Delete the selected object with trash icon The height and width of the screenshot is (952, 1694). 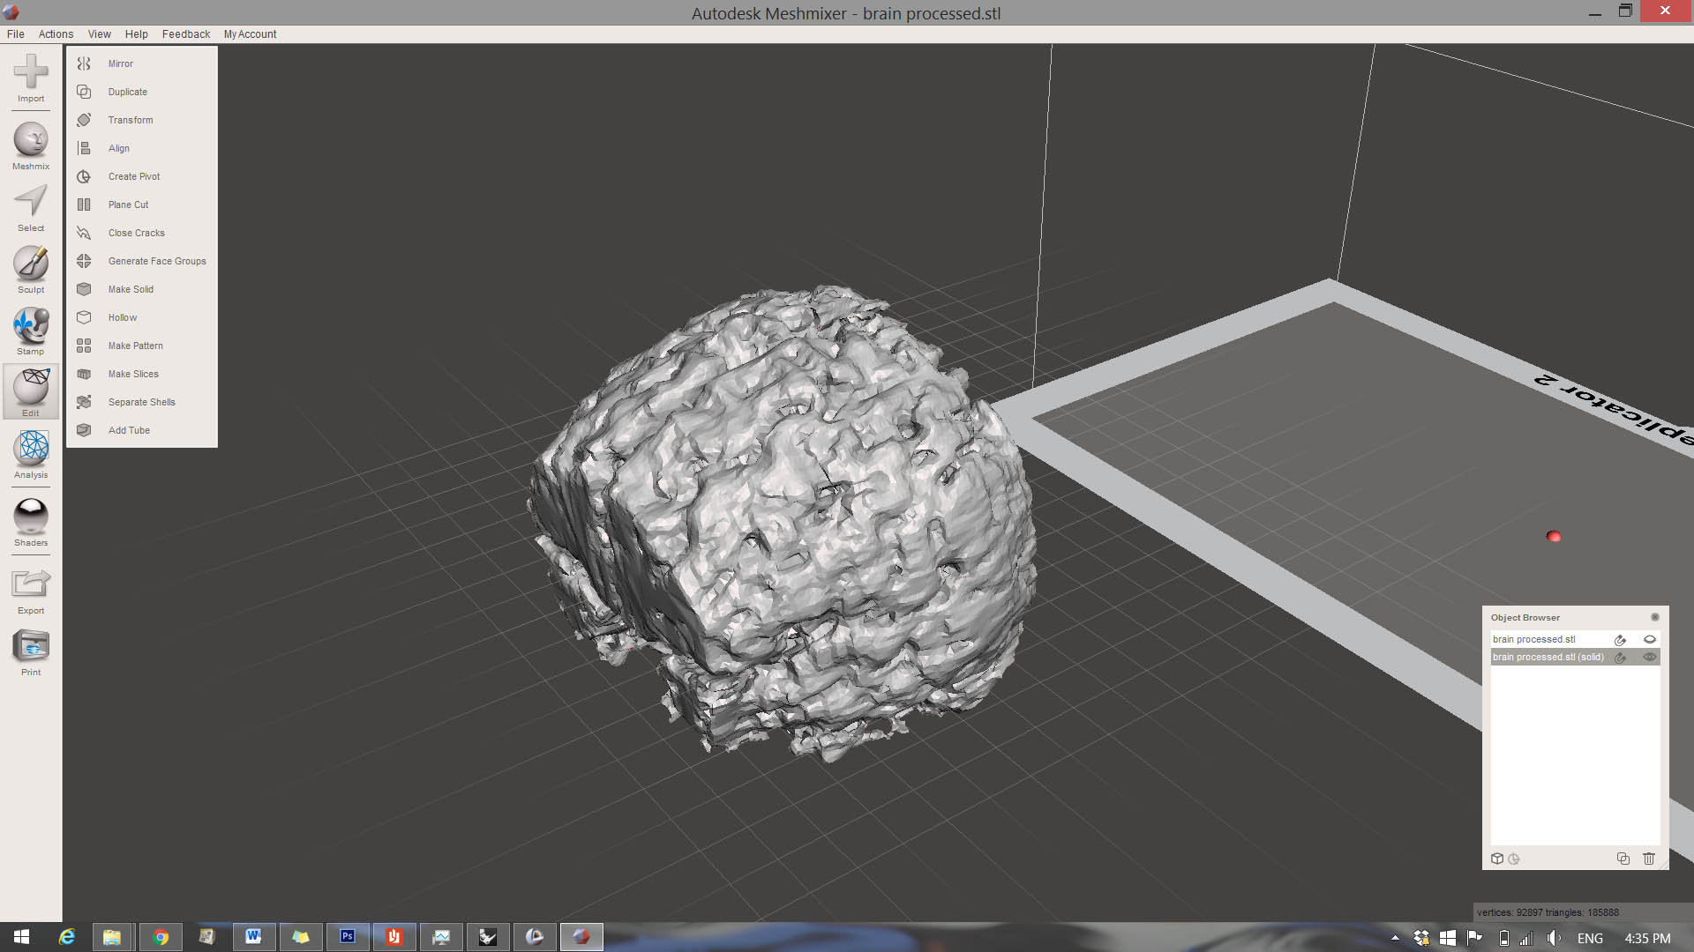[x=1648, y=859]
